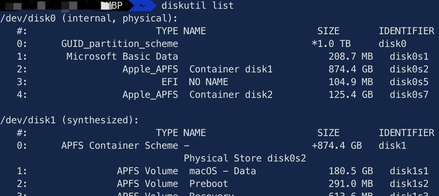Click the blurred hostname MBP prompt segment
439x196 pixels.
pos(64,5)
